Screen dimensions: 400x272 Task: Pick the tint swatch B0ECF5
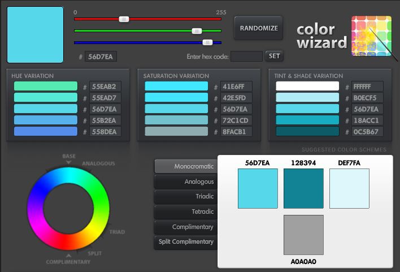(307, 97)
